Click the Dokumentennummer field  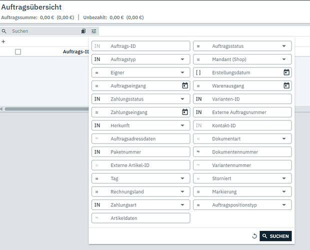point(242,152)
